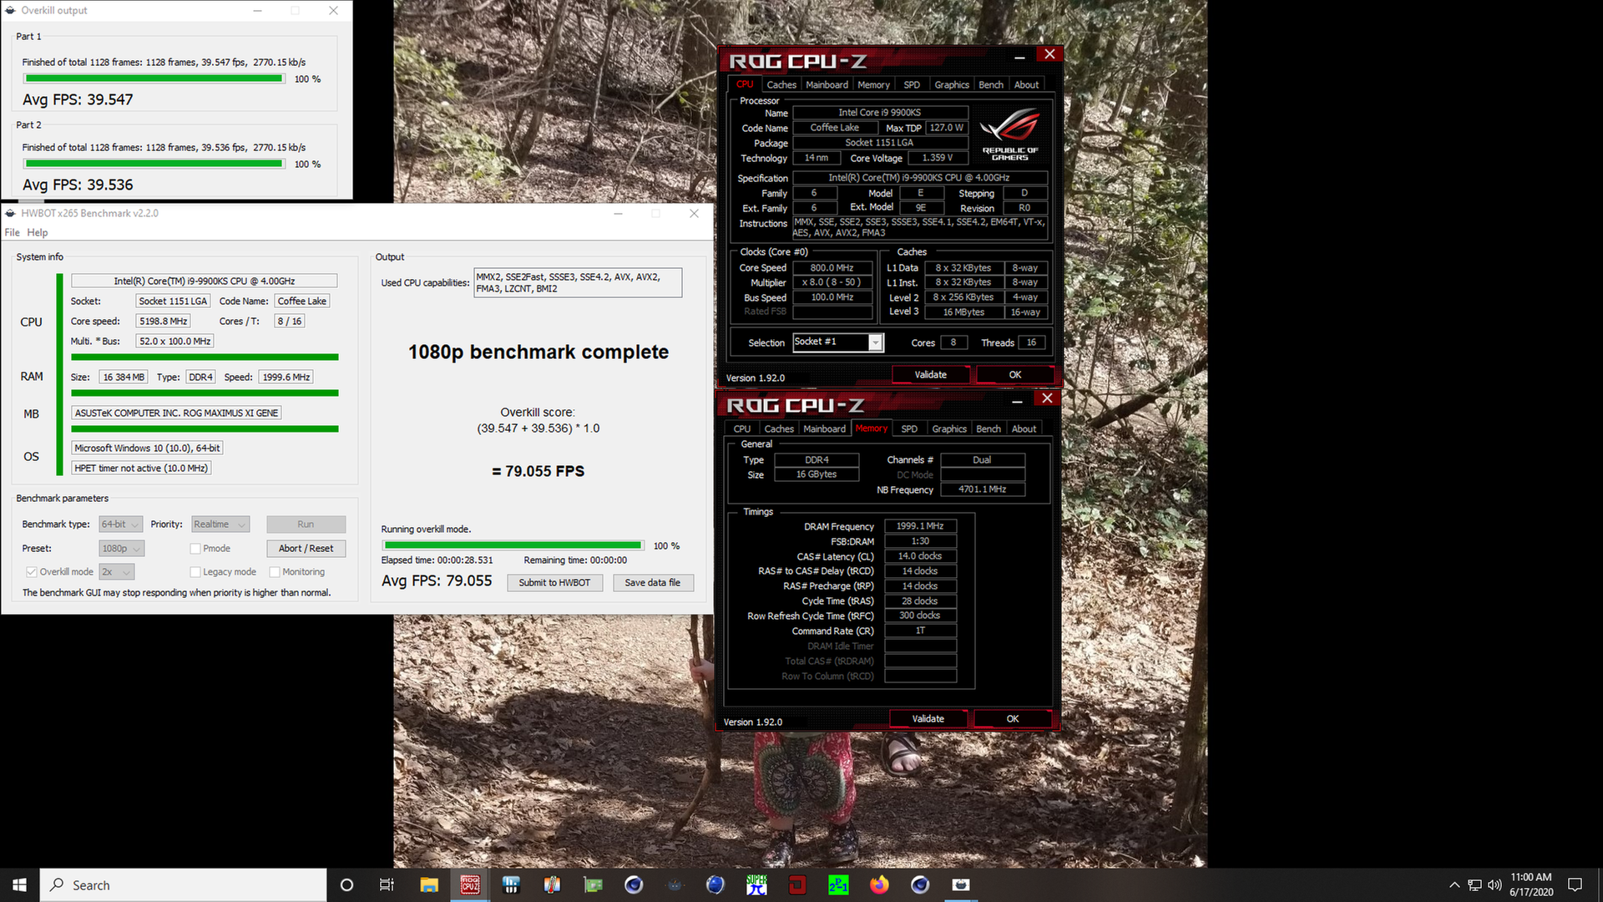Open the File menu in HWBOT benchmark
This screenshot has height=902, width=1603.
[12, 232]
